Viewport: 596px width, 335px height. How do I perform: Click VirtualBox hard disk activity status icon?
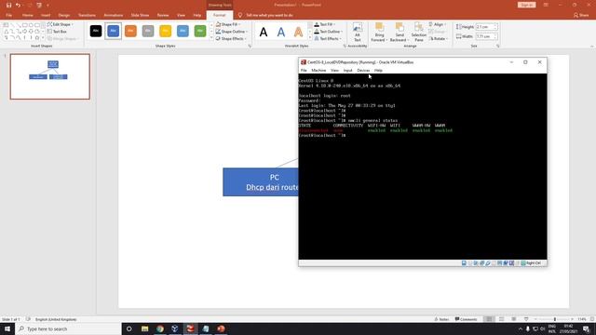(464, 262)
